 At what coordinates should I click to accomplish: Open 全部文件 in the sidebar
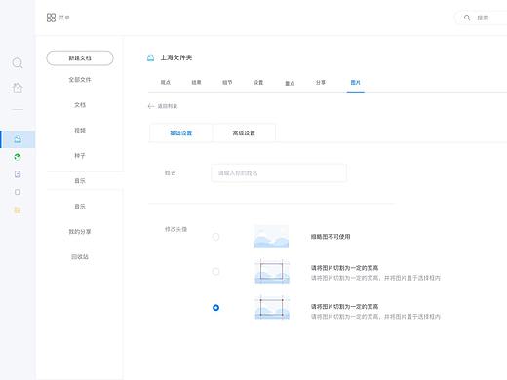[80, 80]
